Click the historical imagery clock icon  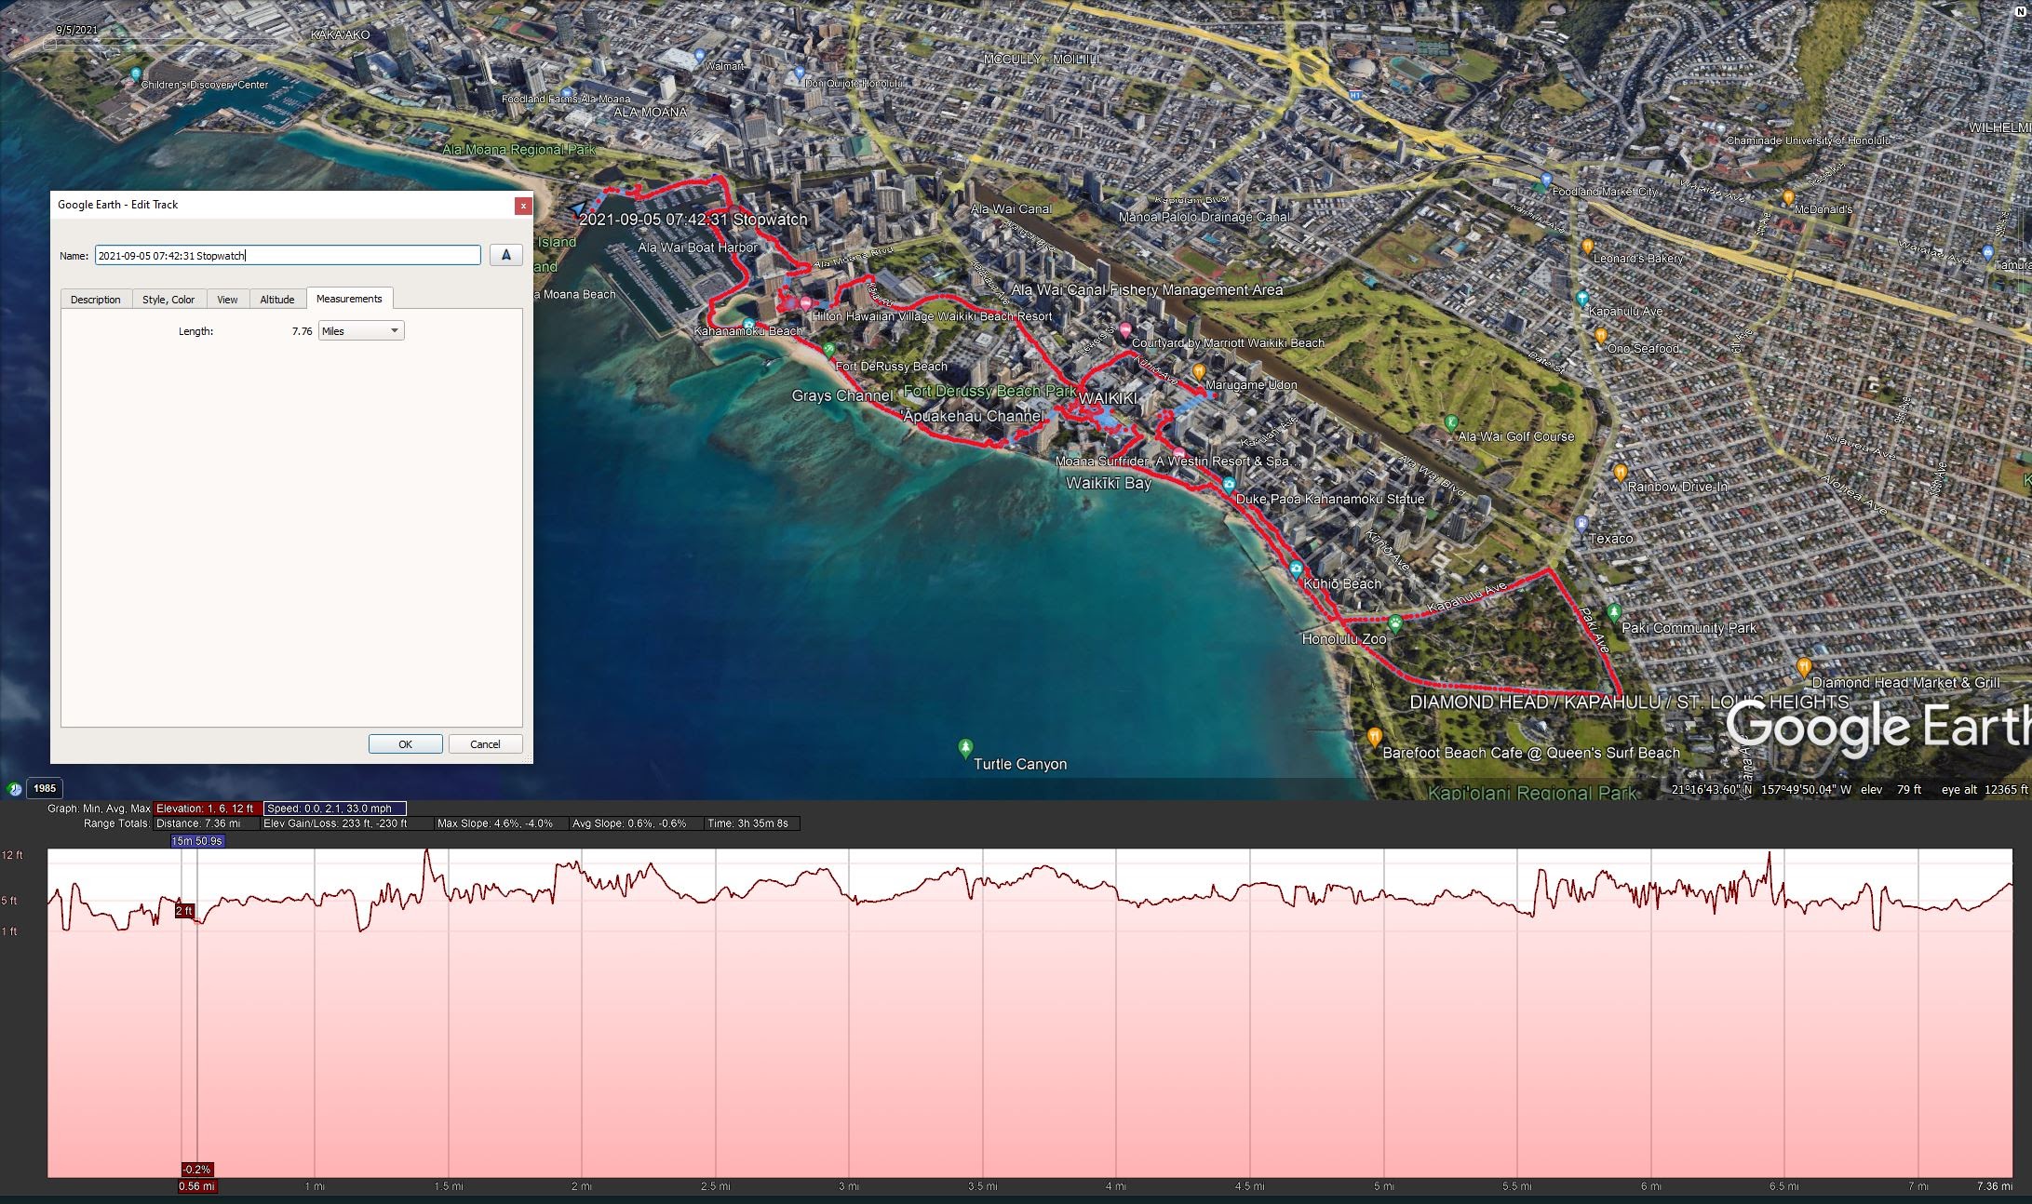[x=13, y=788]
